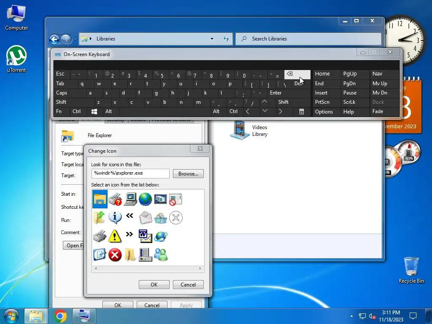Click the Windows logo key on keyboard
The image size is (432, 324).
[x=94, y=111]
